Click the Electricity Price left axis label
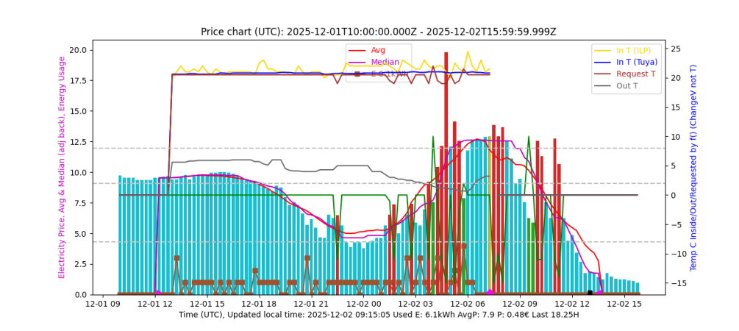The image size is (739, 331). [63, 168]
